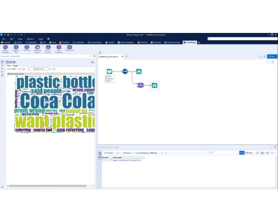Click the globe icon in menu bar
Image resolution: width=278 pixels, height=223 pixels.
point(49,39)
